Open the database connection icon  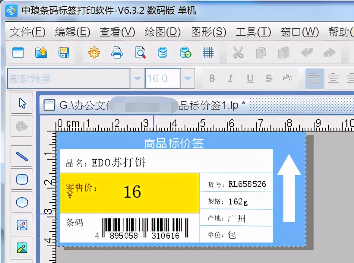163,53
